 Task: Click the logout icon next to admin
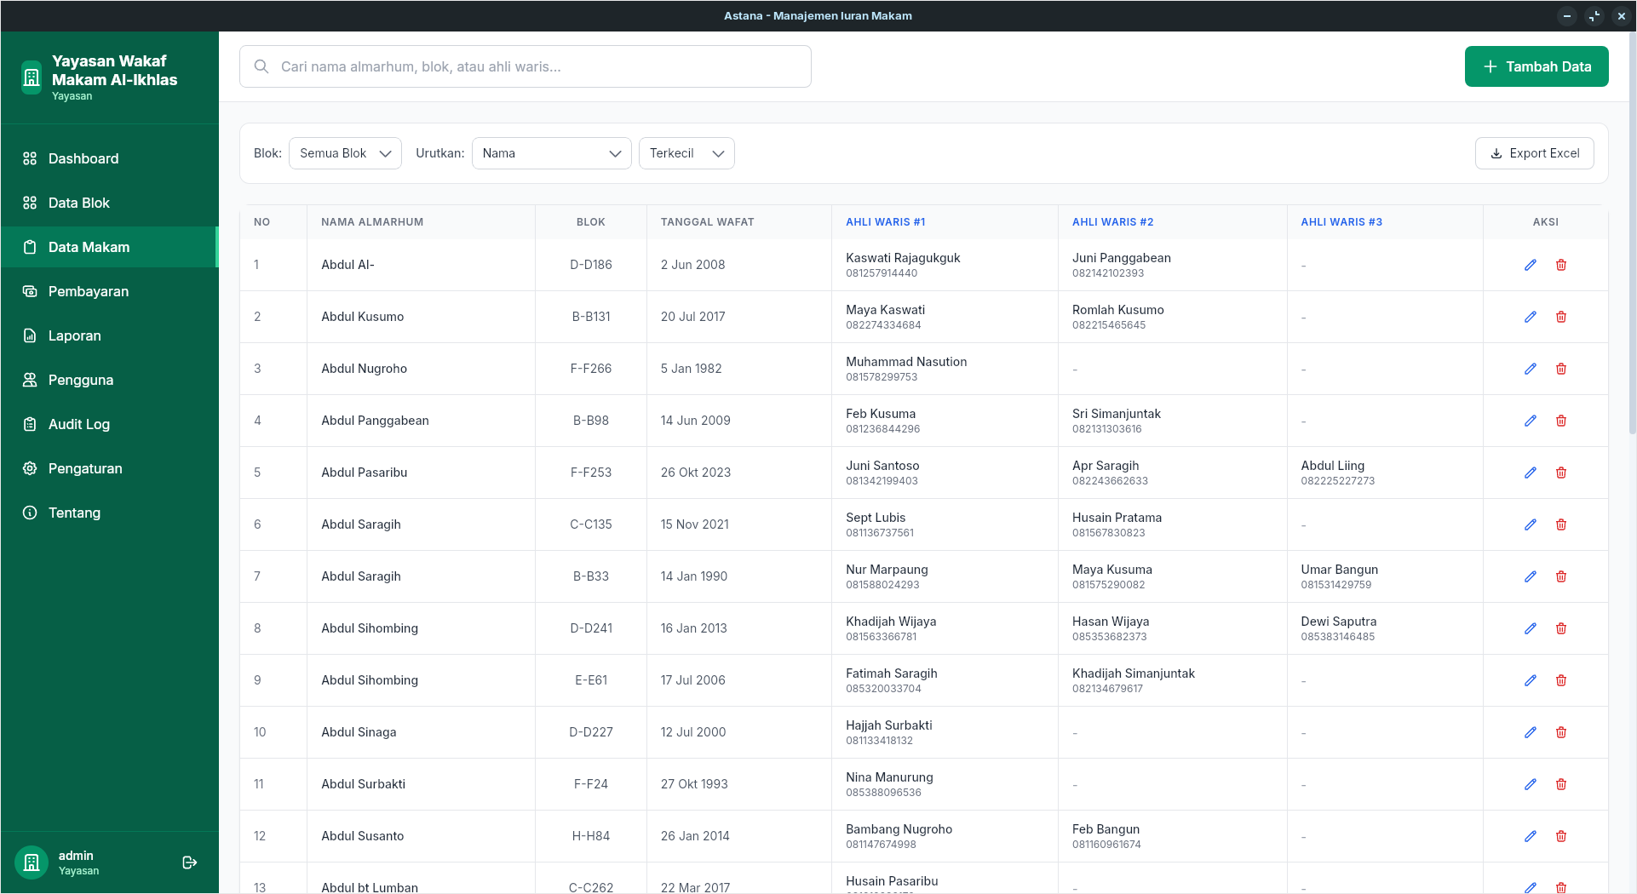click(x=190, y=862)
